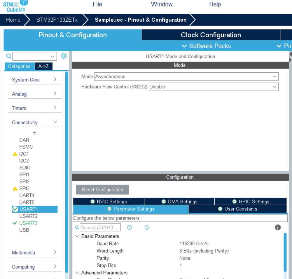Open the User Constants tab
Viewport: 292px width, 279px height.
237,209
